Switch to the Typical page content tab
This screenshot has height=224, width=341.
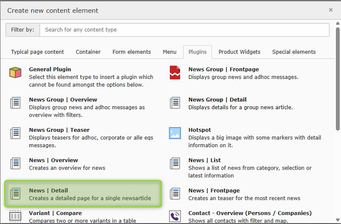point(37,52)
